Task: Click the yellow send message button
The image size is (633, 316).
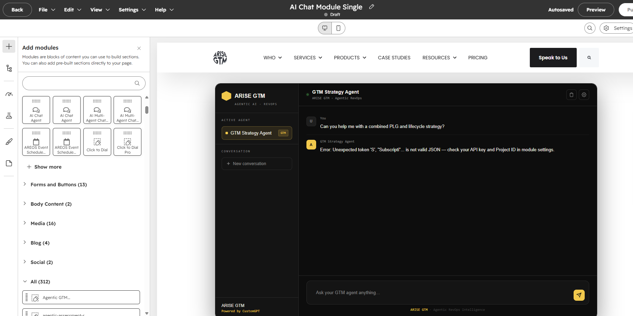Action: tap(579, 295)
